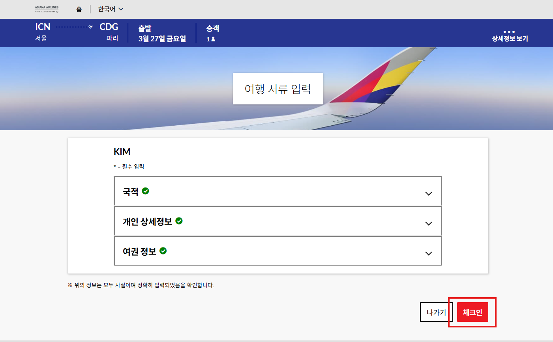Click the green check beside 개인 상세정보
The height and width of the screenshot is (342, 553).
click(179, 221)
